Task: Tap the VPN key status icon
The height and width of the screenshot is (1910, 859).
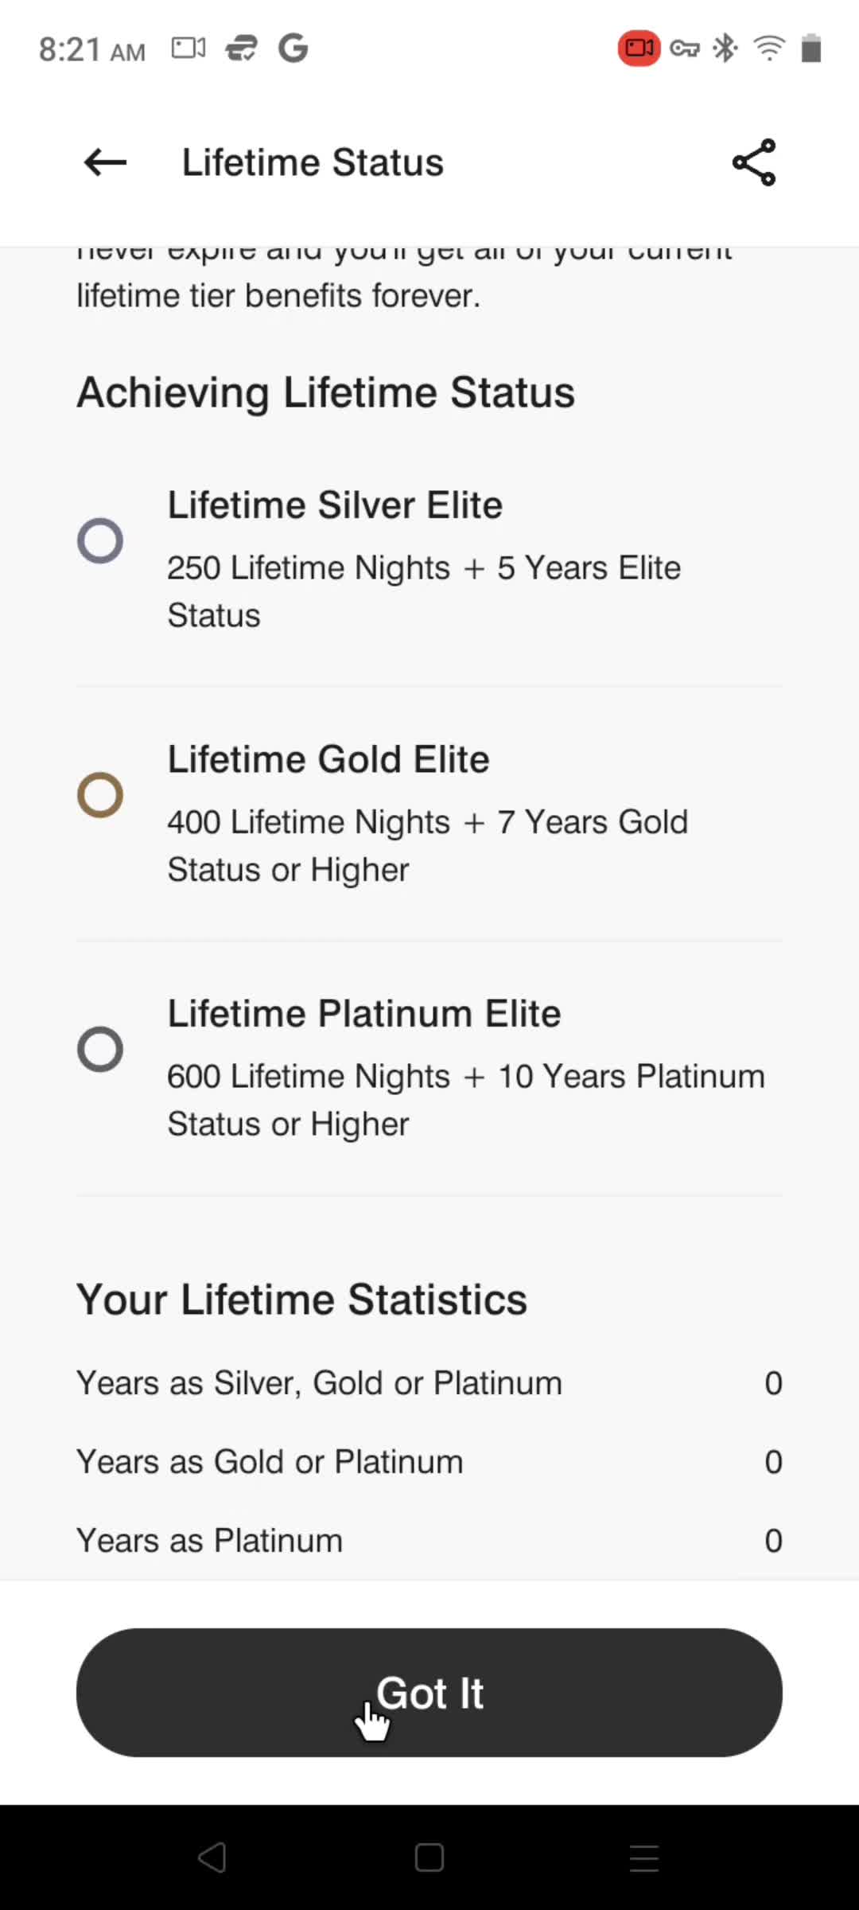Action: pyautogui.click(x=684, y=49)
